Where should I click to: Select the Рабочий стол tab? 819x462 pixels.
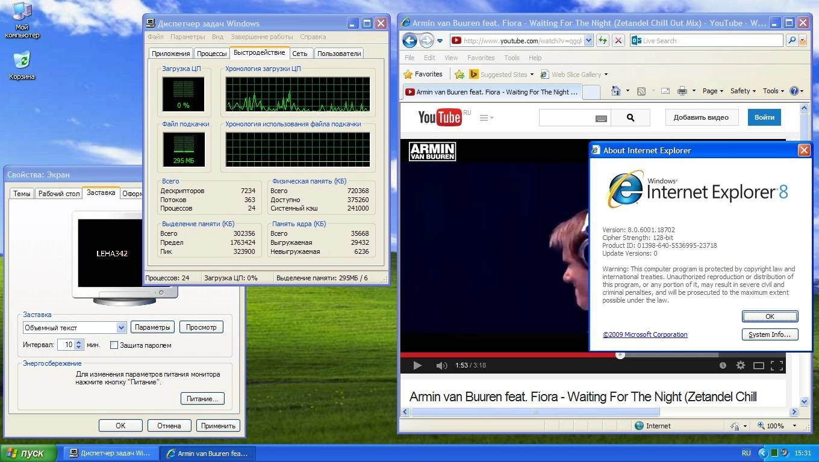pyautogui.click(x=59, y=194)
